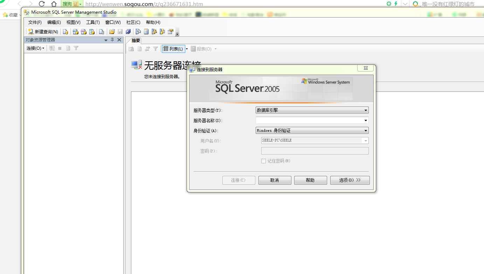Viewport: 484px width, 274px height.
Task: Click the Object Explorer refresh icon
Action: [x=68, y=48]
